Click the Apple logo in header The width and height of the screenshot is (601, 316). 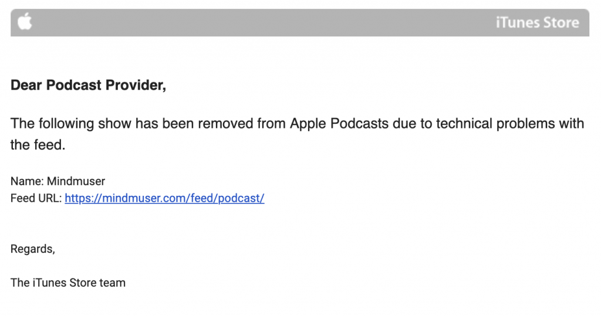(25, 21)
